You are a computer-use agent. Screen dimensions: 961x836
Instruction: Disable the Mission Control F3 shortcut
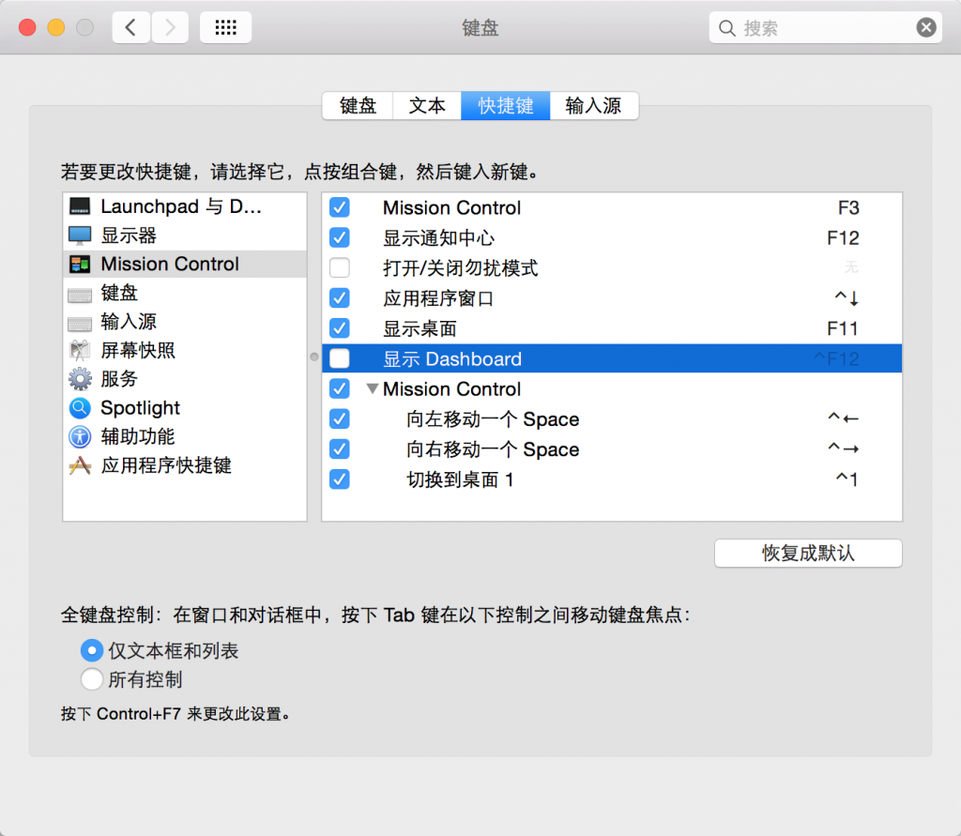pos(340,207)
